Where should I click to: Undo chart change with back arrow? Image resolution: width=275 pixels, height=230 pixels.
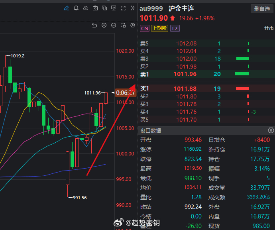click(x=94, y=25)
